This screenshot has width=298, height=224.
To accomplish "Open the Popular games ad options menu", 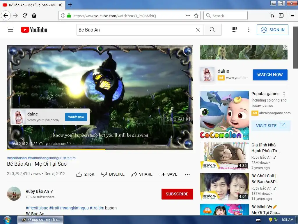I will (284, 94).
